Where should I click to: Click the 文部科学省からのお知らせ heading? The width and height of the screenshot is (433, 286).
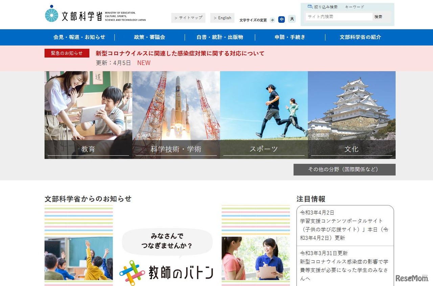88,199
